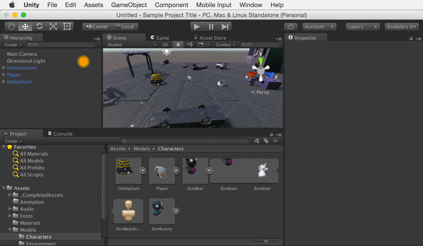The width and height of the screenshot is (423, 246).
Task: Toggle scene lighting sun icon
Action: click(x=178, y=45)
